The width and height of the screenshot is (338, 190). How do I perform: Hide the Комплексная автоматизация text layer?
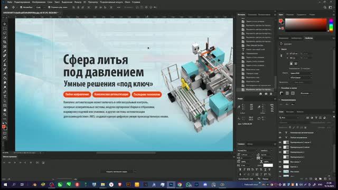tap(280, 132)
